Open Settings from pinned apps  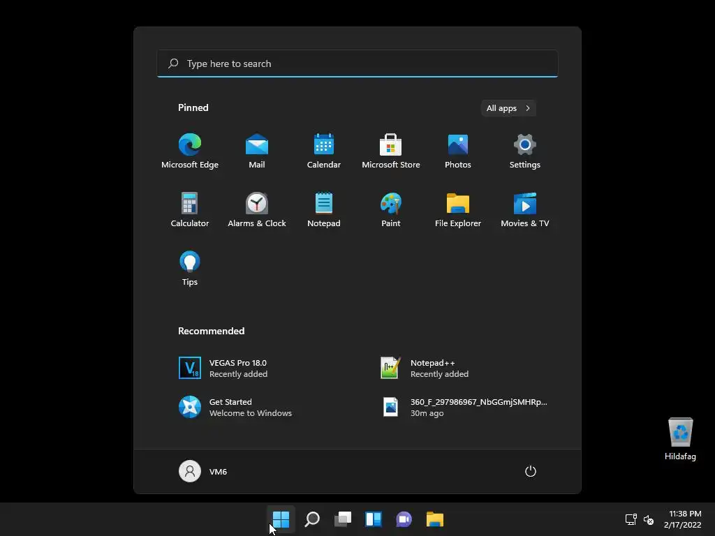tap(525, 151)
